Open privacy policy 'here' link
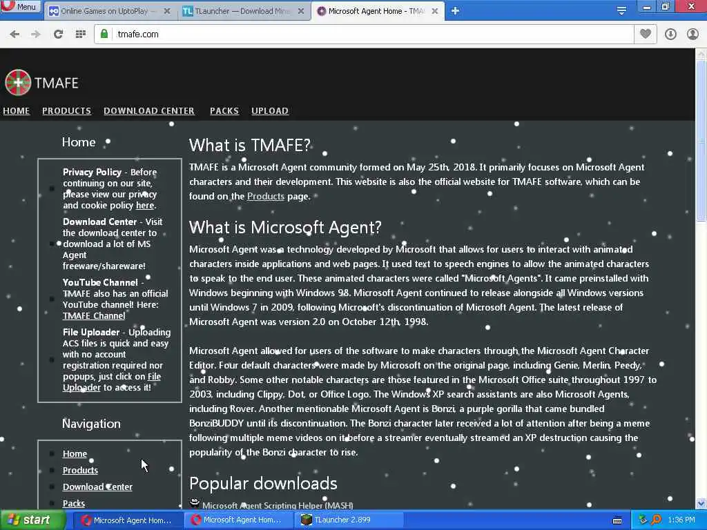Viewport: 707px width, 530px height. pos(145,206)
